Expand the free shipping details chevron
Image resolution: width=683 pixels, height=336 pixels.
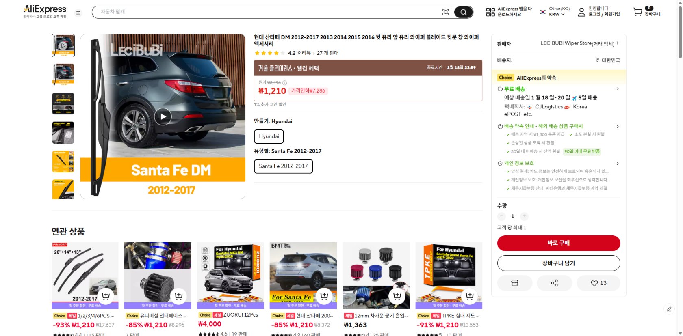[618, 89]
